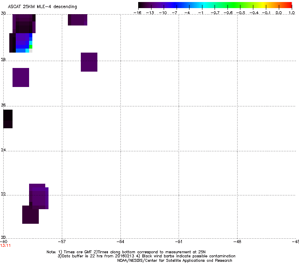Click the -0.5 colorbar tick label
Image resolution: width=299 pixels, height=263 pixels.
click(x=241, y=13)
